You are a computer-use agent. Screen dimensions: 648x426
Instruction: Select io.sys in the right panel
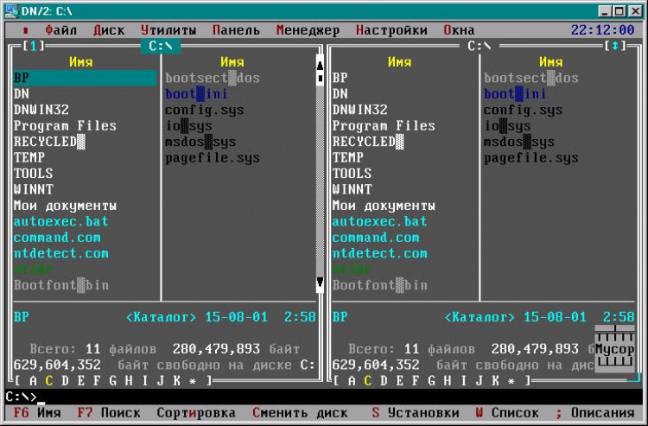507,126
